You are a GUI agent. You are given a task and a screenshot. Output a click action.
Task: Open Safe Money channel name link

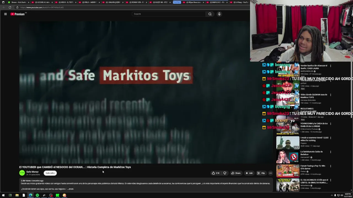coord(33,172)
